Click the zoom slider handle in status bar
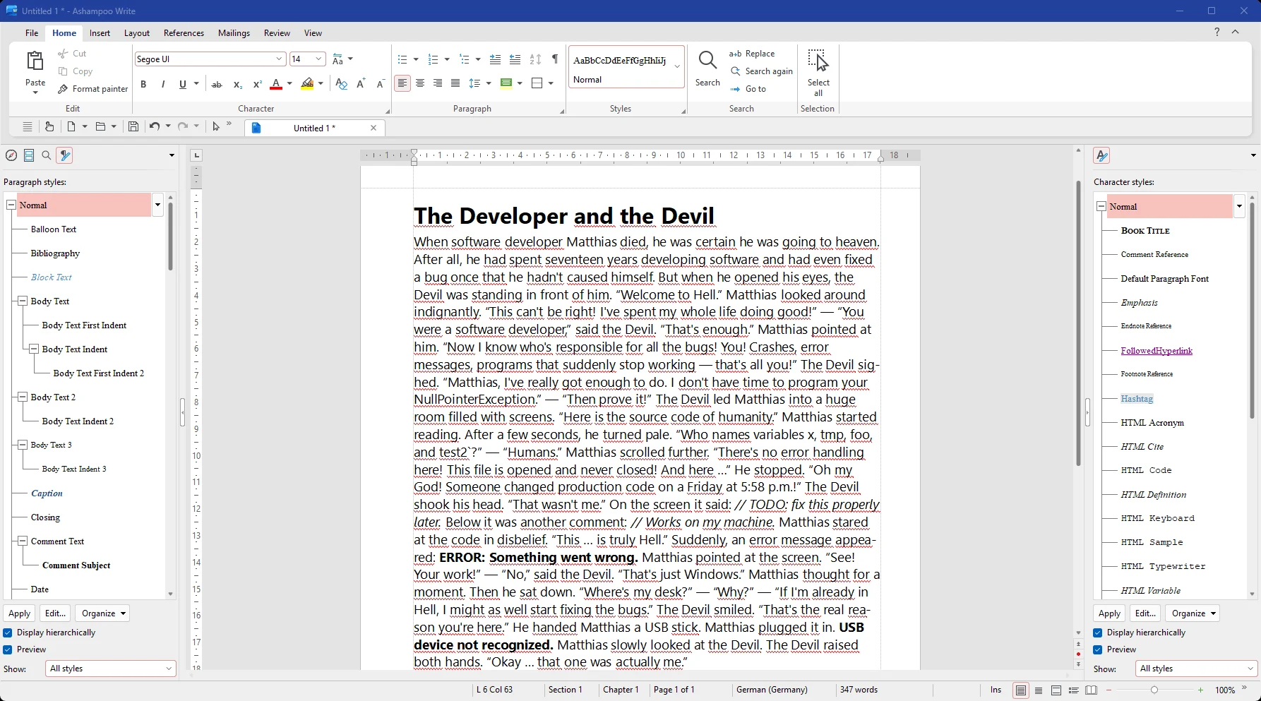 tap(1154, 690)
